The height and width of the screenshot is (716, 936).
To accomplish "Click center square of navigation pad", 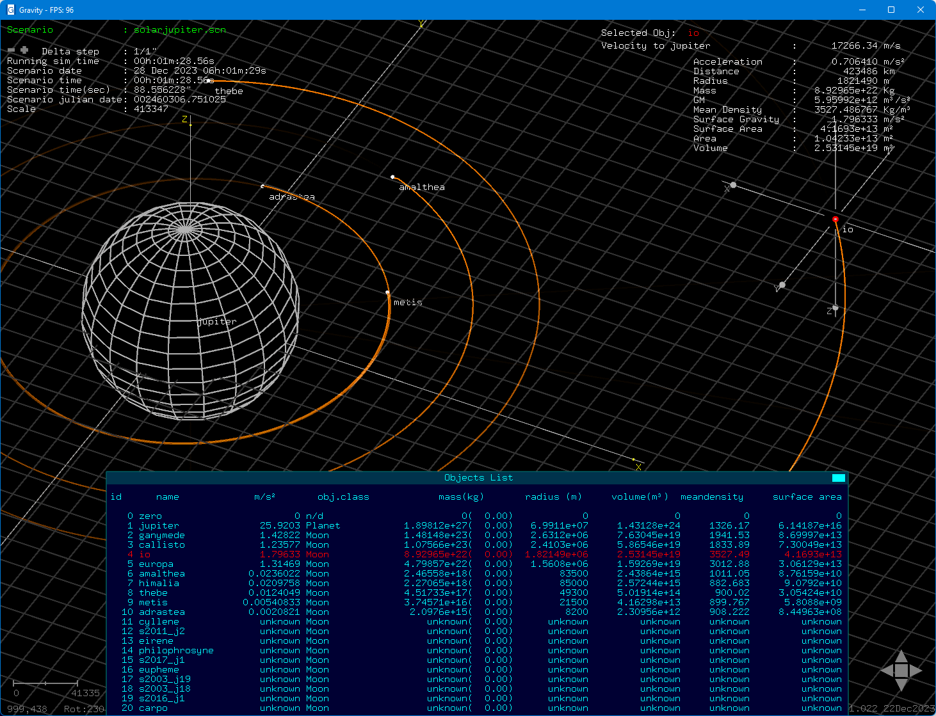I will [x=901, y=671].
